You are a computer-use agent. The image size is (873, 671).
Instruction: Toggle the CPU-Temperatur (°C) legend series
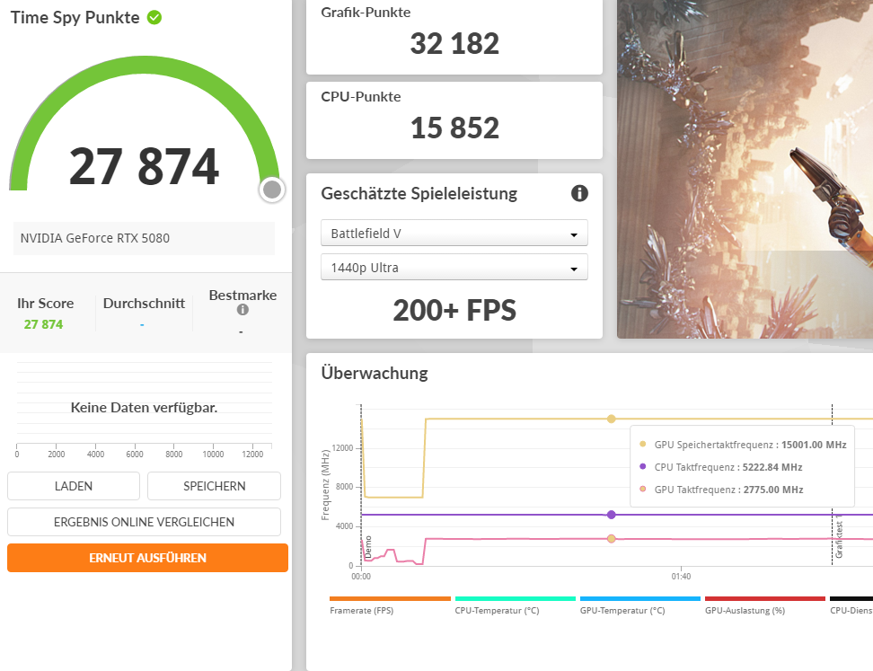[x=515, y=605]
